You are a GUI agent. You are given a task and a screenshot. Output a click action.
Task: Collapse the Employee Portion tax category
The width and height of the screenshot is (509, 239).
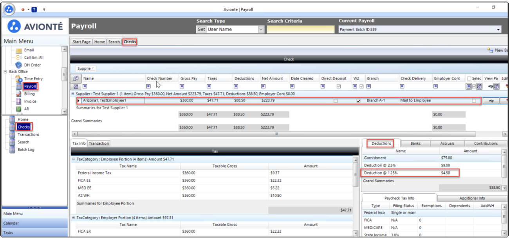[73, 159]
